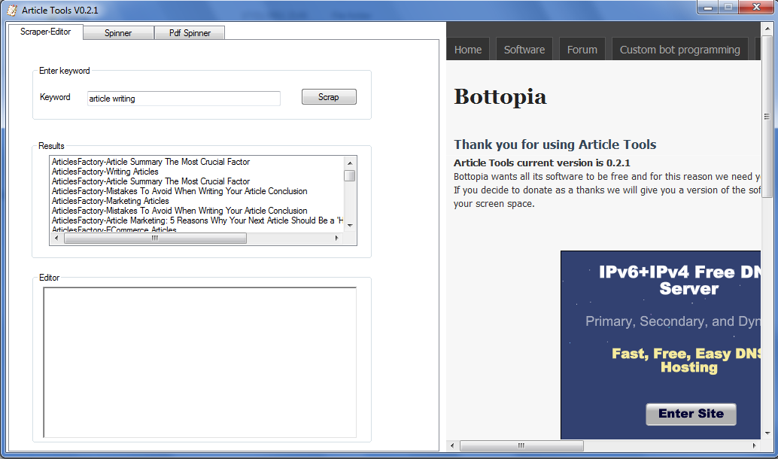
Task: Click the results list scroll right arrow
Action: coord(337,239)
